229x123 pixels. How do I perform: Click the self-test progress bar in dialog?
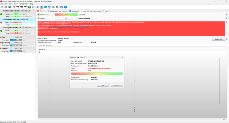point(97,74)
